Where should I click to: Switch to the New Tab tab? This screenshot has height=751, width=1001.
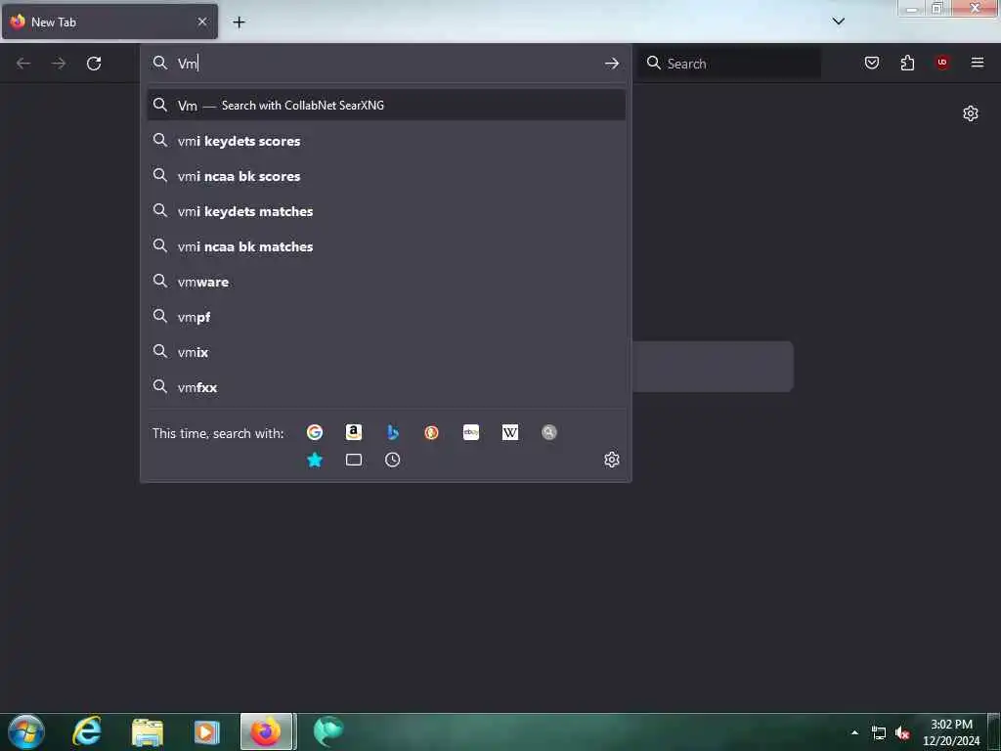click(x=109, y=22)
